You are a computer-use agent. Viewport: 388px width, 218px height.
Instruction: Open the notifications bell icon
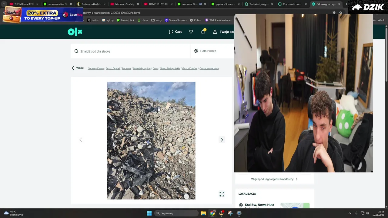(x=203, y=31)
